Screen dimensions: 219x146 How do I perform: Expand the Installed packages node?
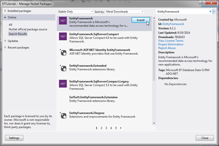coord(5,11)
